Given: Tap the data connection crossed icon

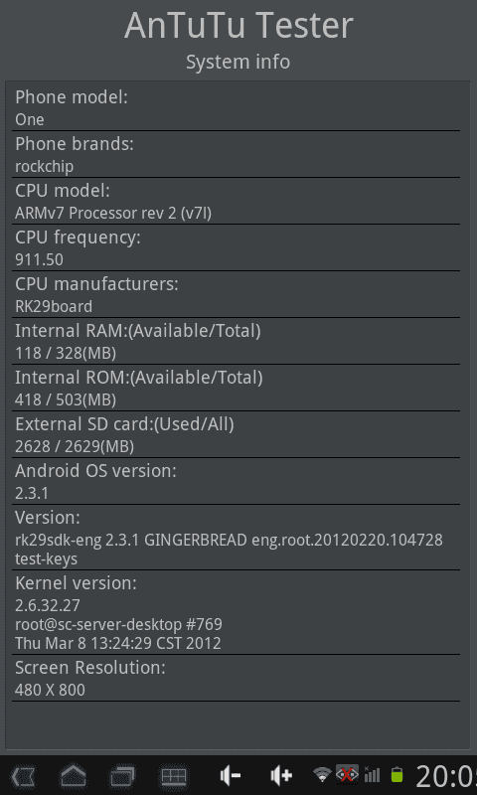Looking at the screenshot, I should 347,775.
